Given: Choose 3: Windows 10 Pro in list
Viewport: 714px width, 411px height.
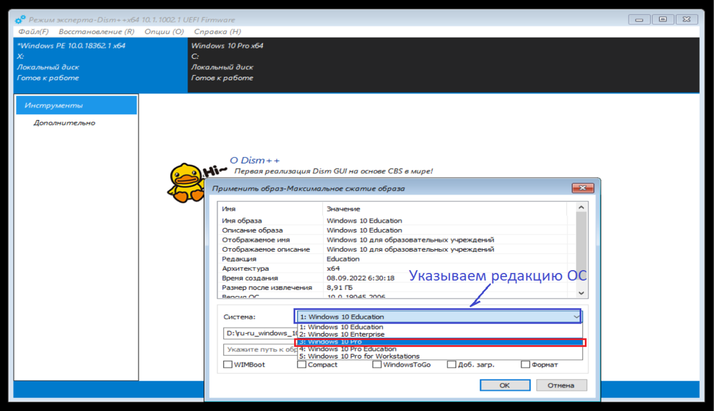Looking at the screenshot, I should pyautogui.click(x=440, y=342).
